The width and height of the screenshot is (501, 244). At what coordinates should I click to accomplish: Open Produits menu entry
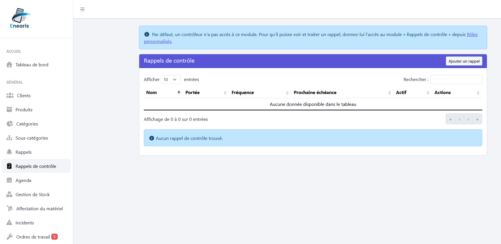[36, 110]
